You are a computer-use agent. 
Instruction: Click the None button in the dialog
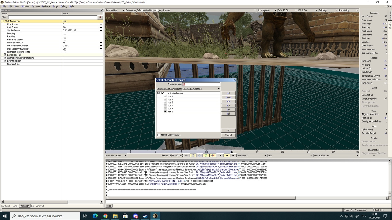pyautogui.click(x=228, y=97)
